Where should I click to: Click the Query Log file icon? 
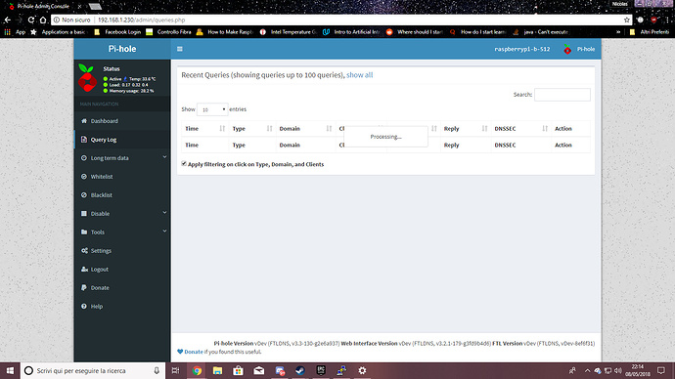[84, 140]
